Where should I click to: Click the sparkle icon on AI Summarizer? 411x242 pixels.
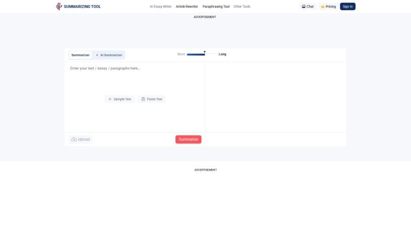(97, 55)
